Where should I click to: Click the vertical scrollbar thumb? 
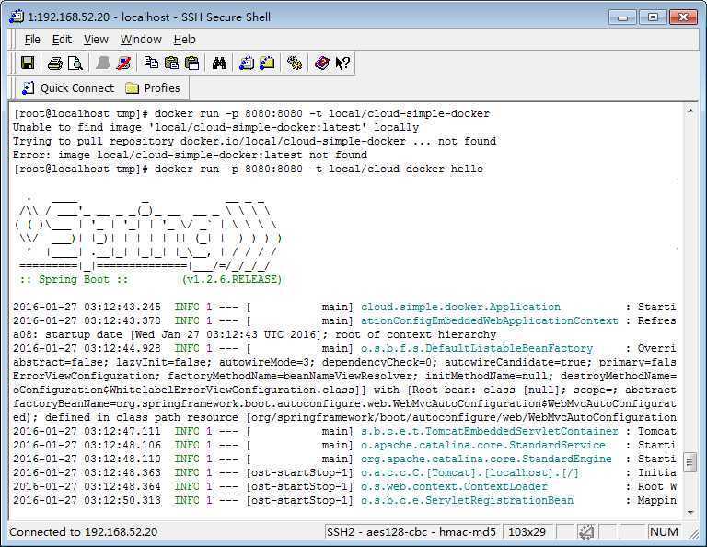tap(690, 461)
